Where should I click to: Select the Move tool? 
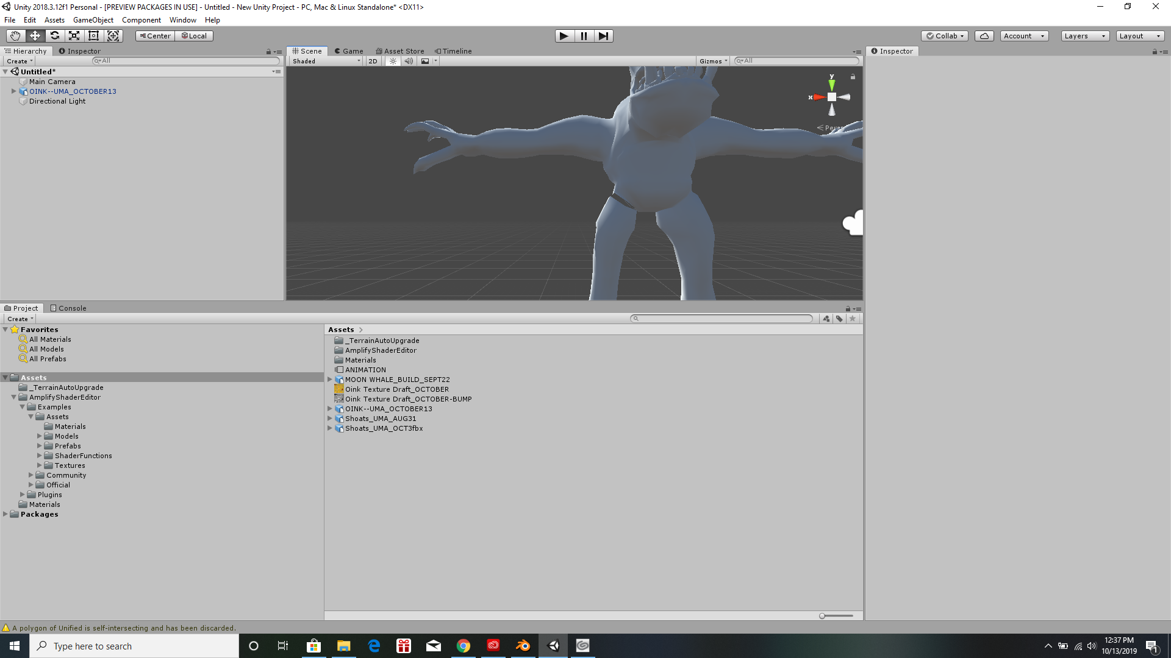click(x=35, y=36)
